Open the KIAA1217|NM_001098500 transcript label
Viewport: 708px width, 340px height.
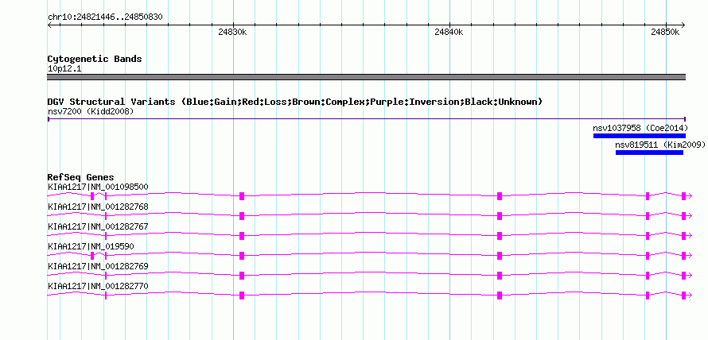coord(98,187)
